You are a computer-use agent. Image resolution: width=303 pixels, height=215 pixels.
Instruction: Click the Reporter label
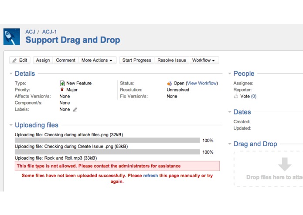[x=242, y=90]
